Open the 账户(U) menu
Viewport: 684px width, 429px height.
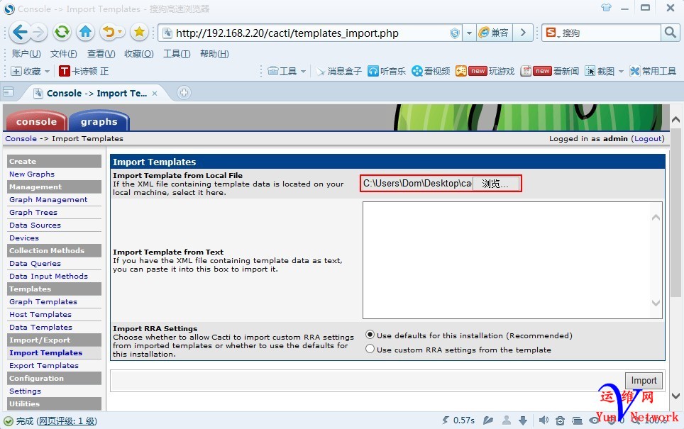[26, 54]
